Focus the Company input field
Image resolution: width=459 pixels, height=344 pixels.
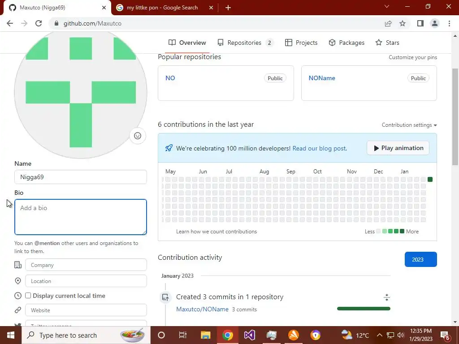click(86, 265)
